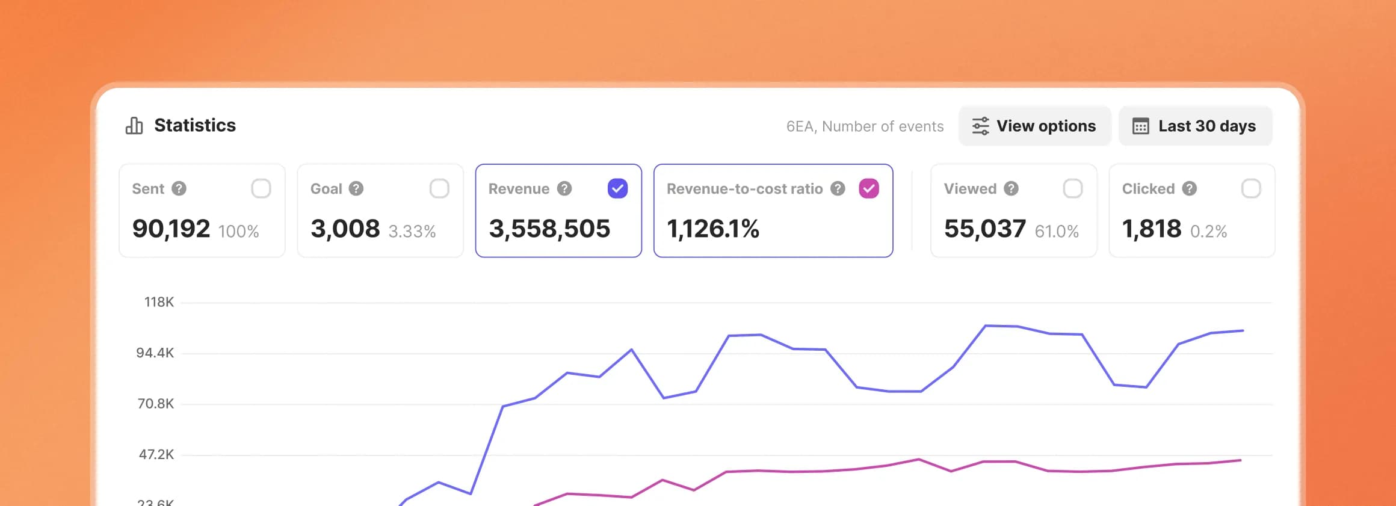1396x506 pixels.
Task: Enable the Goal metric checkbox
Action: (x=439, y=189)
